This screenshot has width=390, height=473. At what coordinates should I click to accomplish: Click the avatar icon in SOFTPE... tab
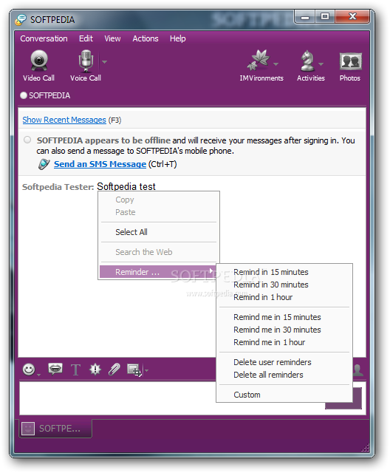[x=28, y=429]
